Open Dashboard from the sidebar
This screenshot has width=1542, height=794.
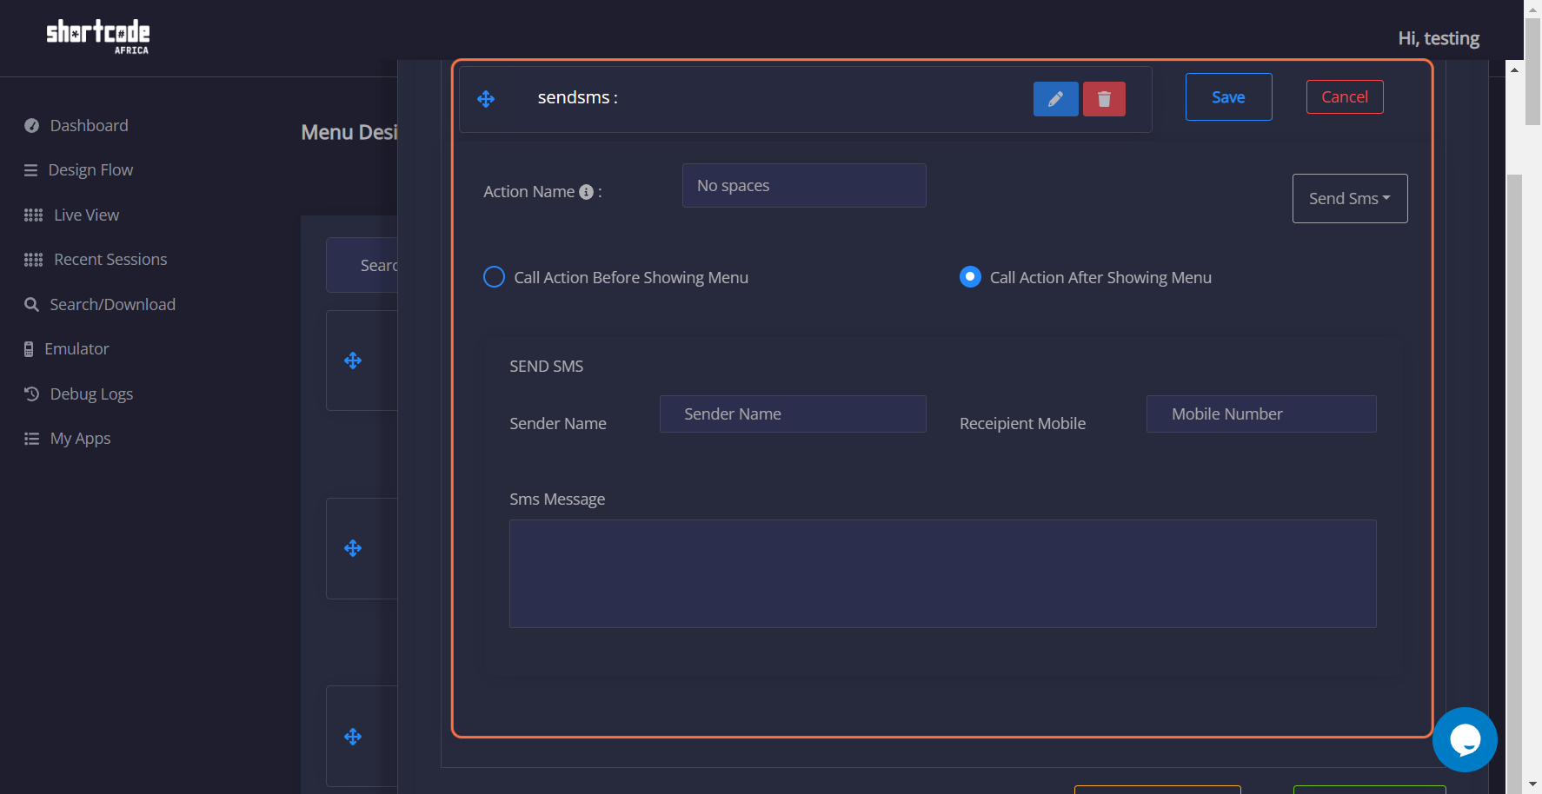click(89, 126)
